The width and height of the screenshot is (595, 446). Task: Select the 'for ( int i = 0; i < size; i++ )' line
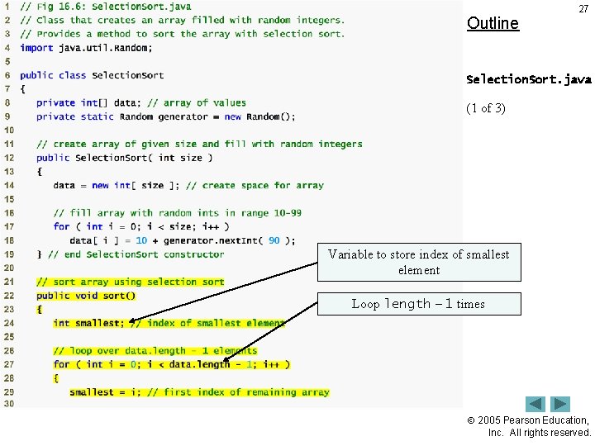click(141, 227)
